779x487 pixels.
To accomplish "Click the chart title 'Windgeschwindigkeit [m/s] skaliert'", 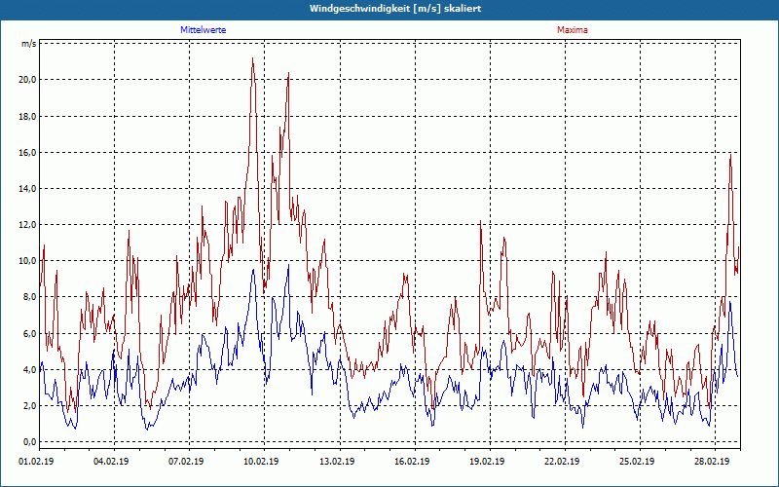I will pos(395,9).
